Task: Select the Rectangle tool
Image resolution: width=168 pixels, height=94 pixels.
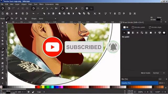Action: click(x=3, y=31)
